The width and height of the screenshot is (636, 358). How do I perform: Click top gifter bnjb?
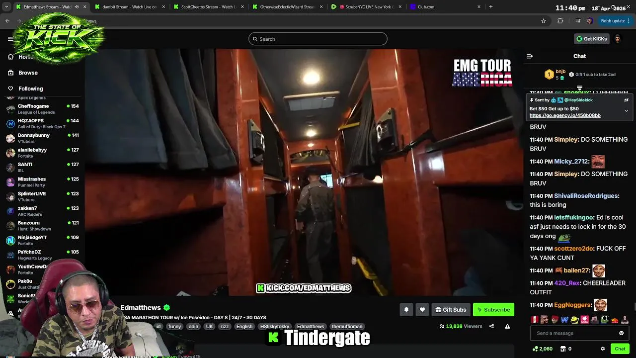tap(560, 72)
